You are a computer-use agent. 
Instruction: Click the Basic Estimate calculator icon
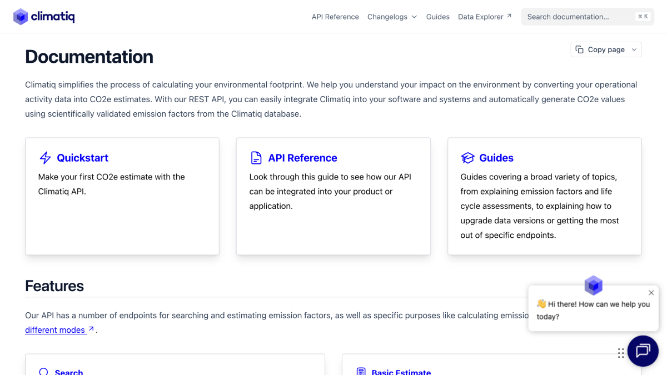click(x=361, y=372)
